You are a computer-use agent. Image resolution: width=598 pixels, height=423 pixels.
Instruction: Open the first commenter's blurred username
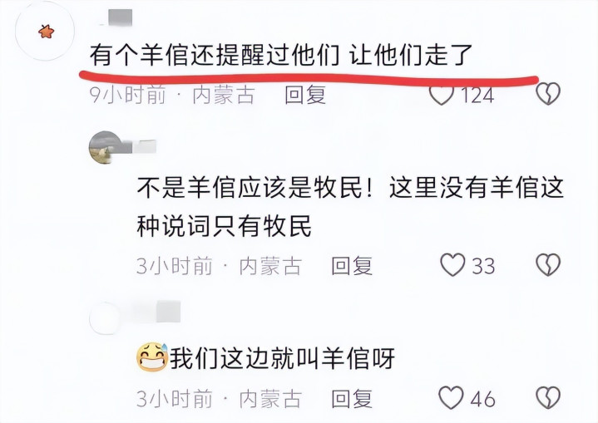click(x=119, y=17)
